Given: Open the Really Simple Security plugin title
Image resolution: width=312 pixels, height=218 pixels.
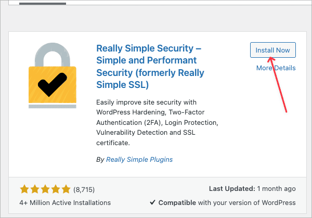Looking at the screenshot, I should [150, 66].
